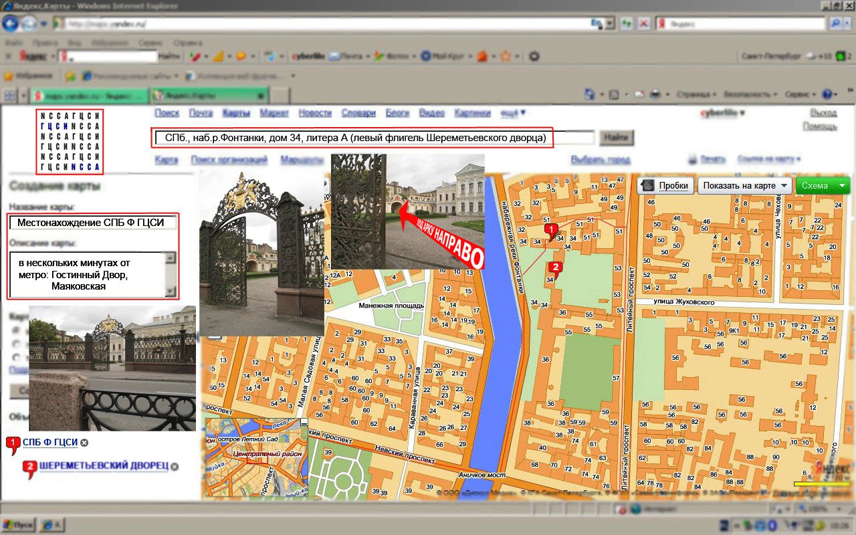This screenshot has height=535, width=856.
Task: Open the Правка menu in menu bar
Action: [44, 42]
